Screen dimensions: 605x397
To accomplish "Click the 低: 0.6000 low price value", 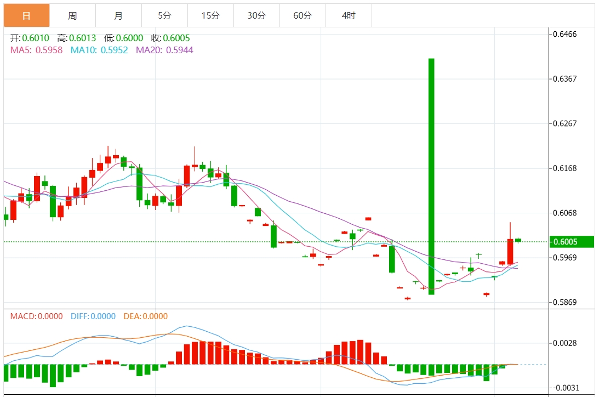I will [123, 38].
